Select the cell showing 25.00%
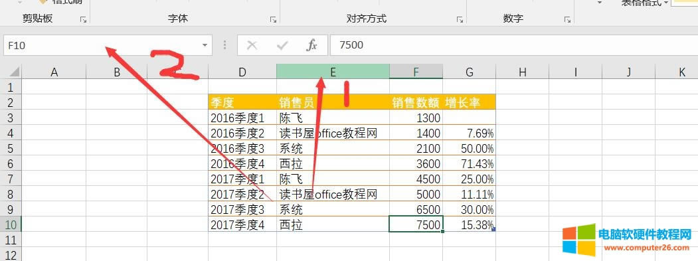Screen dimensions: 698x261 [x=469, y=179]
